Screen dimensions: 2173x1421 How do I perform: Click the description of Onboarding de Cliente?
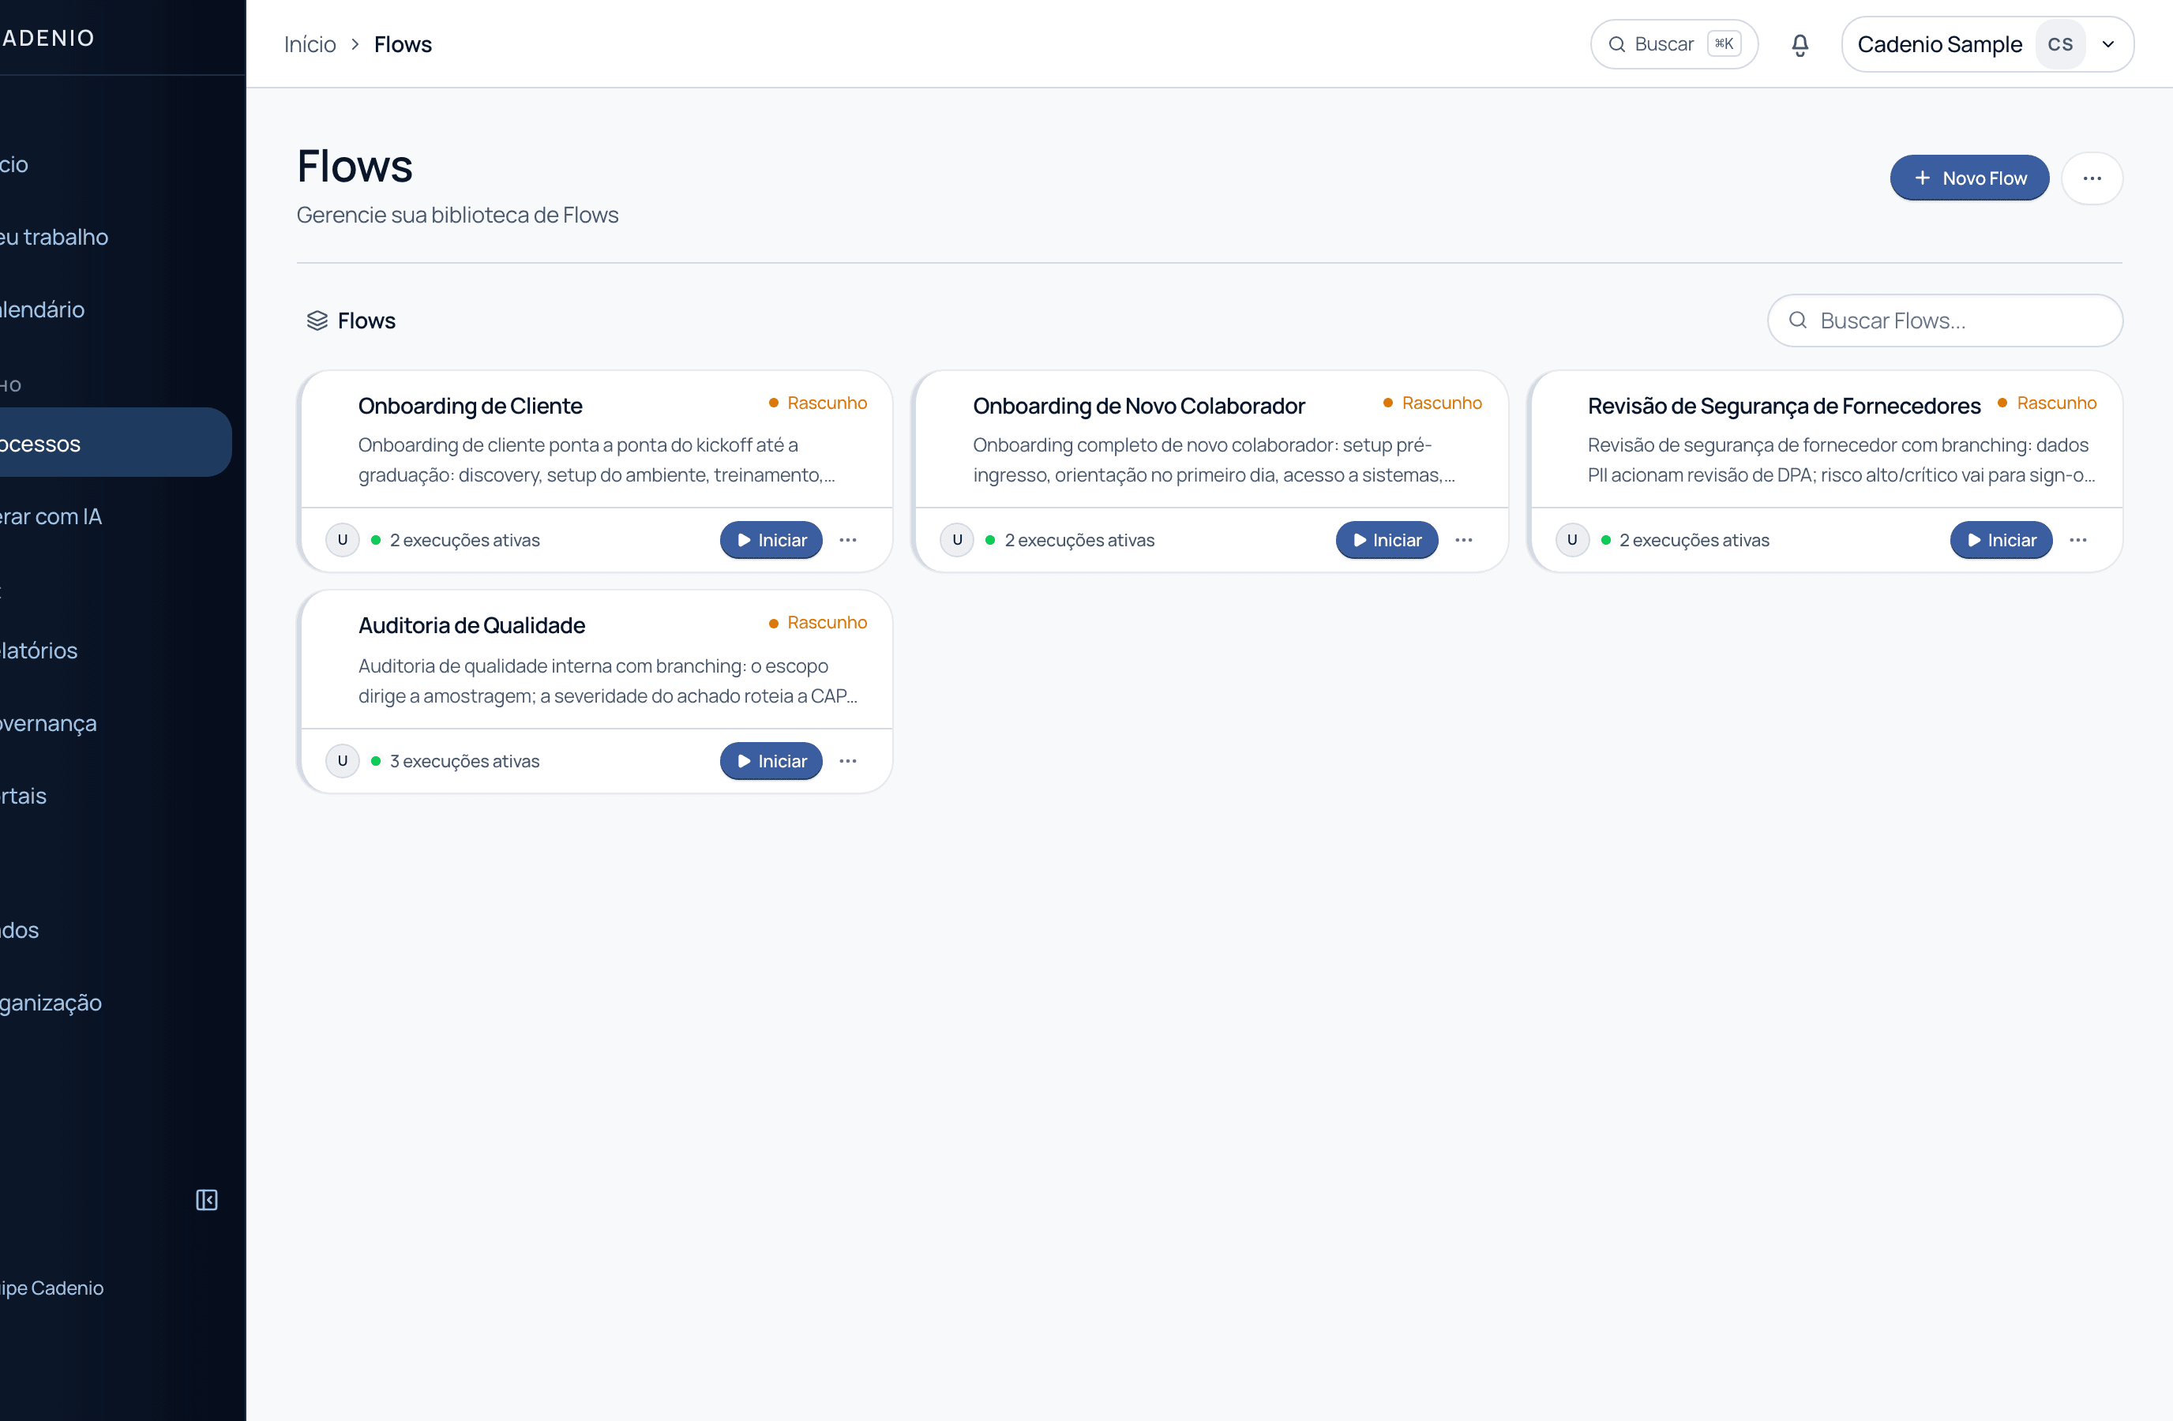pos(596,460)
